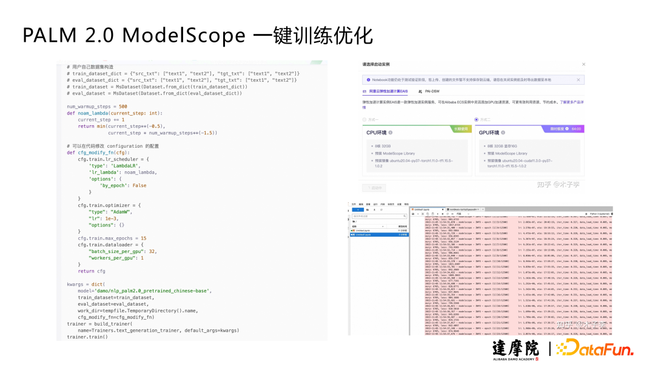Click the disabled start button in dialog
The width and height of the screenshot is (655, 368).
[x=374, y=188]
